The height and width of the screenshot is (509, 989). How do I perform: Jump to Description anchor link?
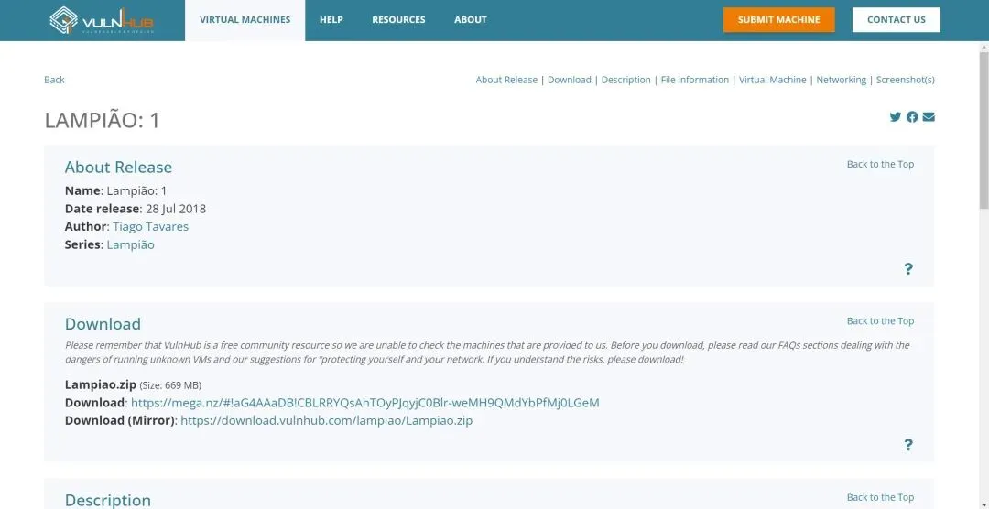625,80
